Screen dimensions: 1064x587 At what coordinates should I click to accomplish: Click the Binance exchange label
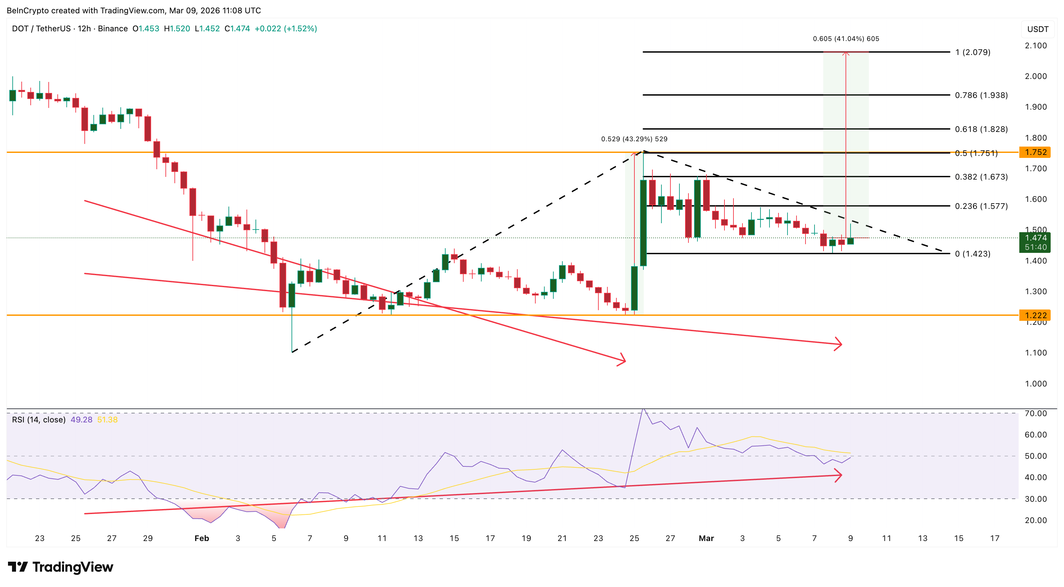(112, 29)
